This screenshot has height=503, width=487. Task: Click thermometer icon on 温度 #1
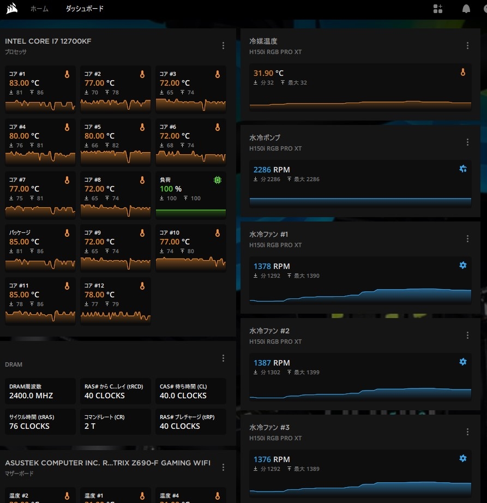tap(142, 496)
